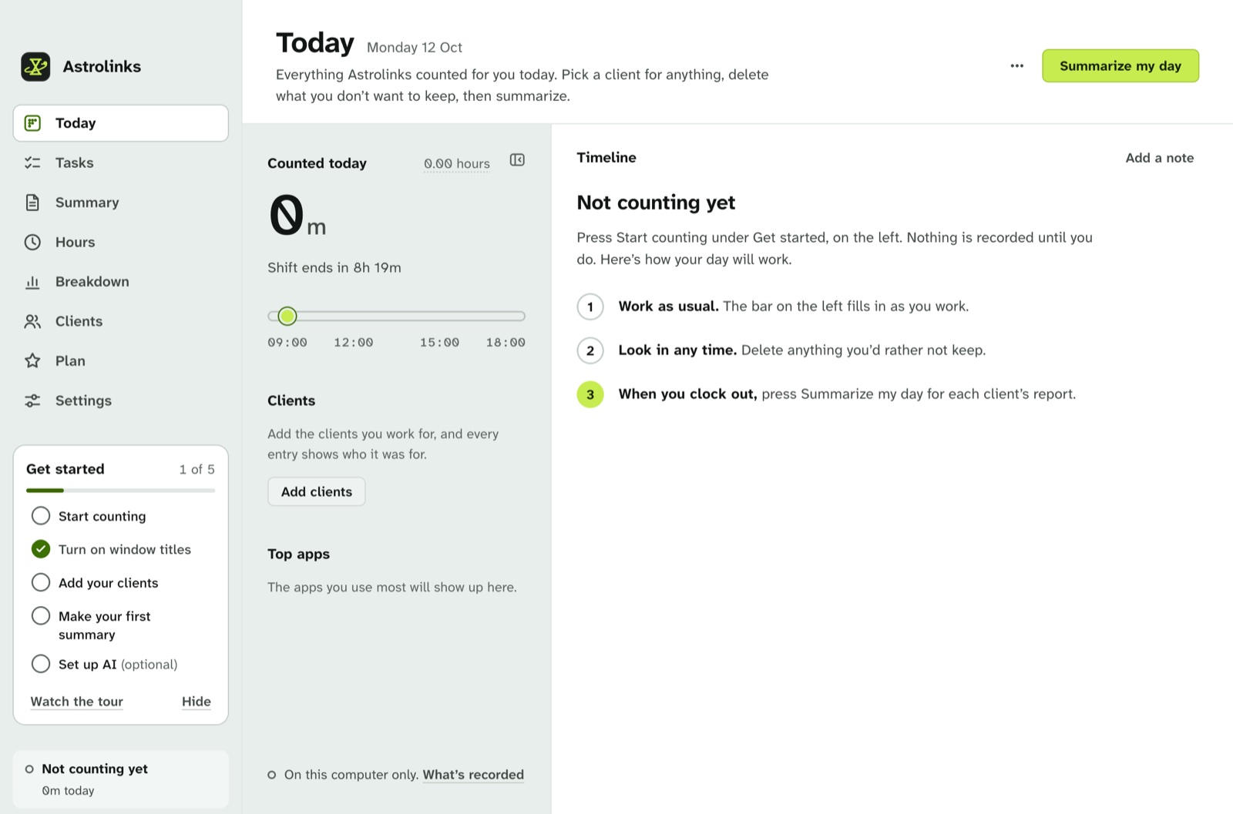Viewport: 1233px width, 814px height.
Task: Click the green shift timeline slider handle
Action: click(287, 316)
